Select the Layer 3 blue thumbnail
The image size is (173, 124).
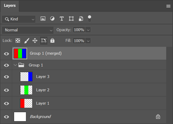[26, 77]
